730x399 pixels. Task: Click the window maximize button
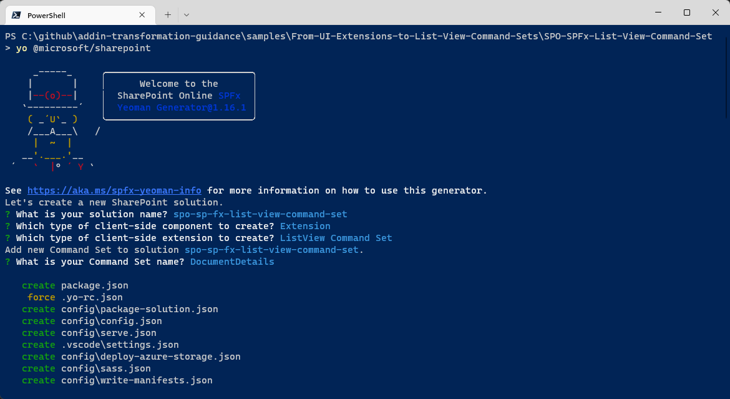click(x=686, y=12)
